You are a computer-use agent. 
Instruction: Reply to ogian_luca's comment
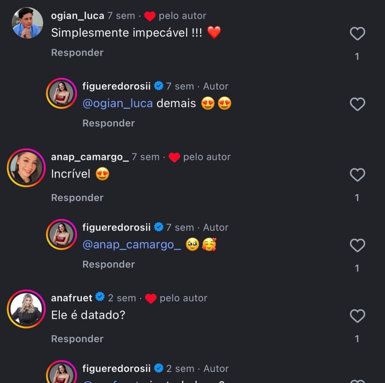click(x=77, y=53)
